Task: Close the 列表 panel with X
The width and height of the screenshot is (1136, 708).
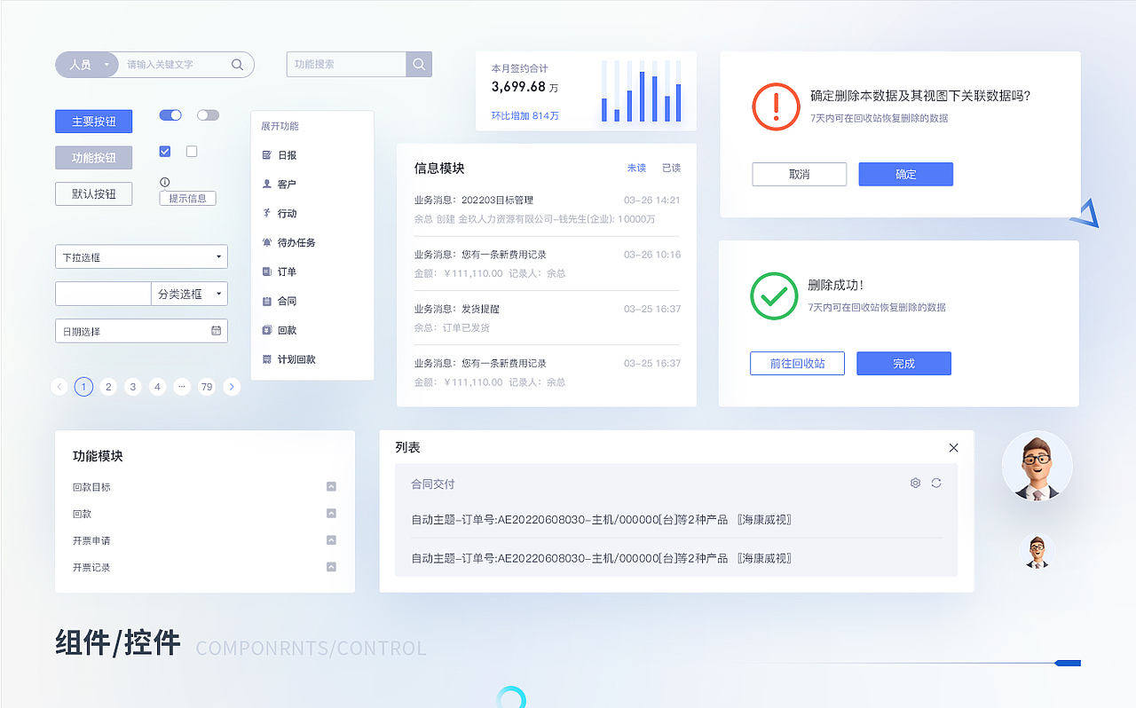Action: 954,448
